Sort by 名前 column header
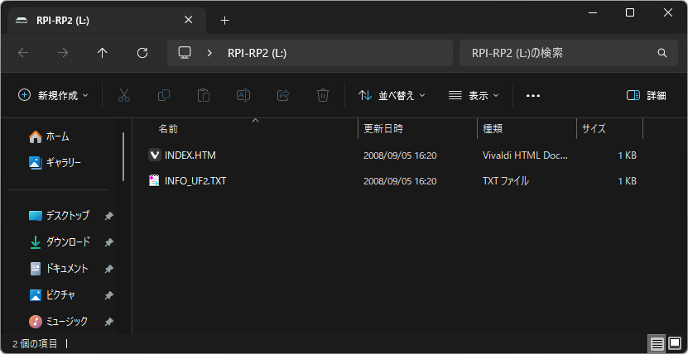Screen dimensions: 688x354 click(168, 129)
